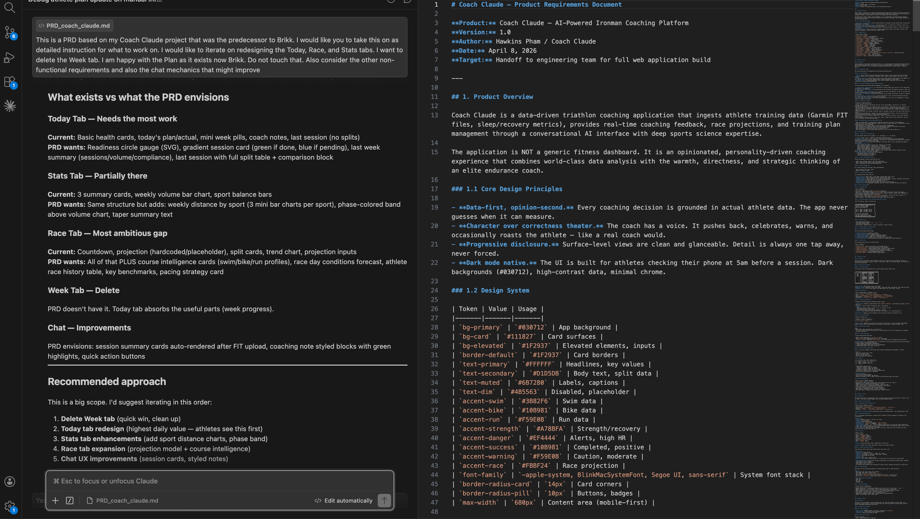Send message with the up-arrow button
This screenshot has height=519, width=920.
[384, 501]
